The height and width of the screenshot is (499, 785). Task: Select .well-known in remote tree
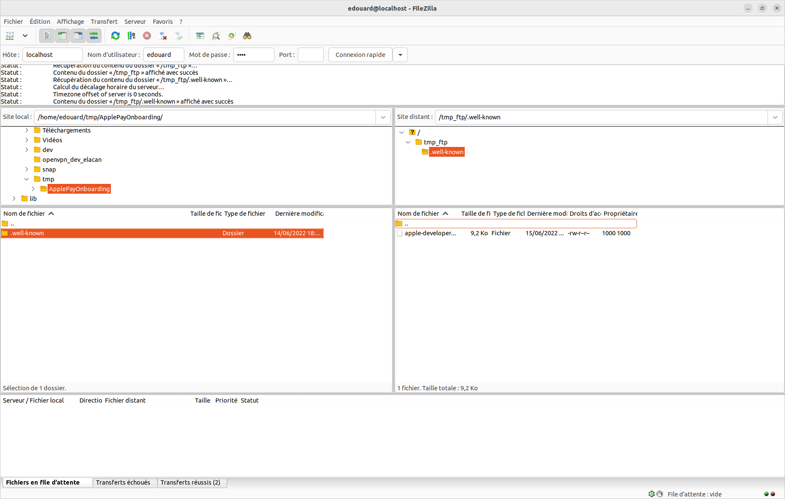click(447, 152)
